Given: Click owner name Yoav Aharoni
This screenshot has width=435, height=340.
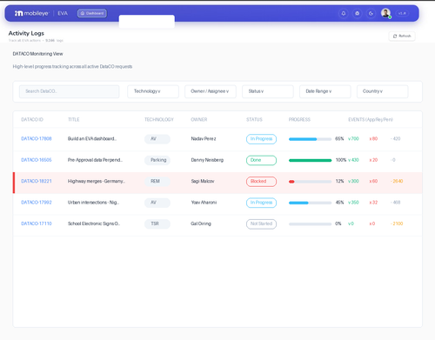Looking at the screenshot, I should point(204,203).
